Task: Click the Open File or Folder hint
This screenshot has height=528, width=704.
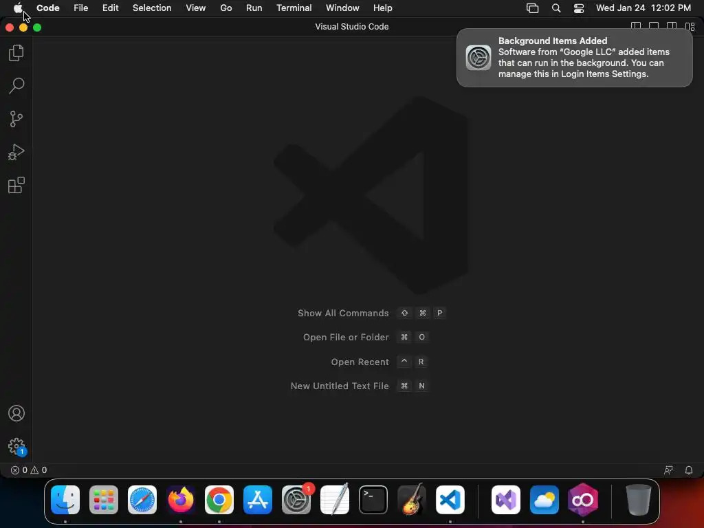Action: (x=366, y=337)
